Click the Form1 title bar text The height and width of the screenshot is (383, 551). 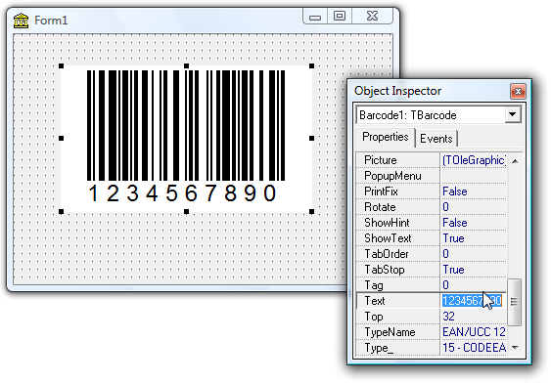[x=51, y=21]
